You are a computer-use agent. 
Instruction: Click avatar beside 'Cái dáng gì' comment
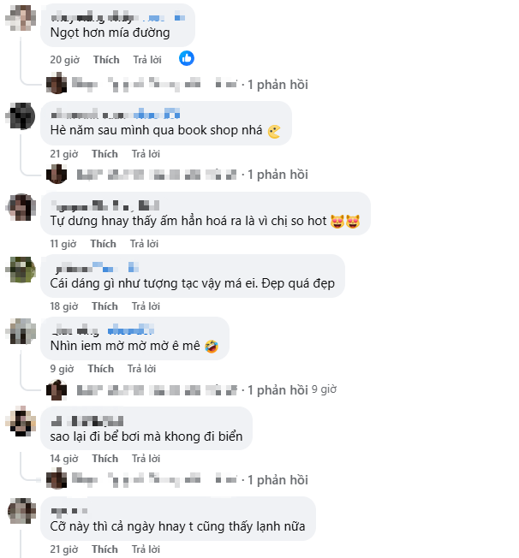click(x=21, y=269)
